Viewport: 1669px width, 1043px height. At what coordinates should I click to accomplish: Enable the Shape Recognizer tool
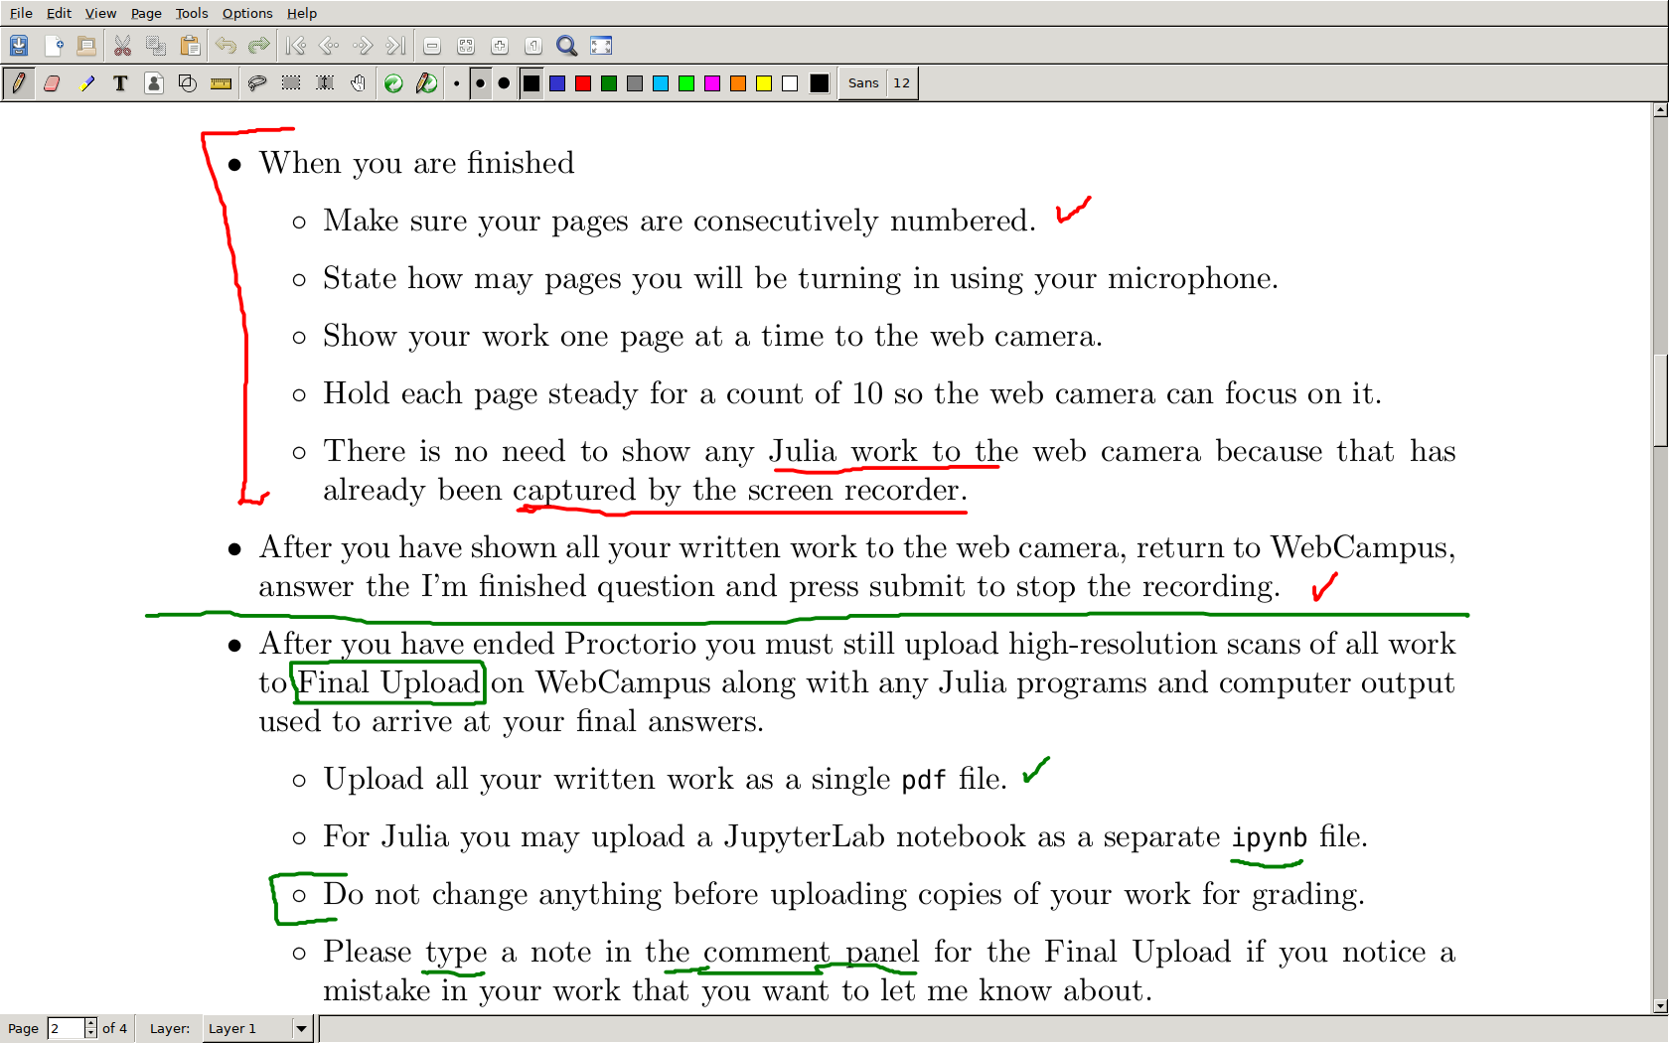click(x=187, y=83)
